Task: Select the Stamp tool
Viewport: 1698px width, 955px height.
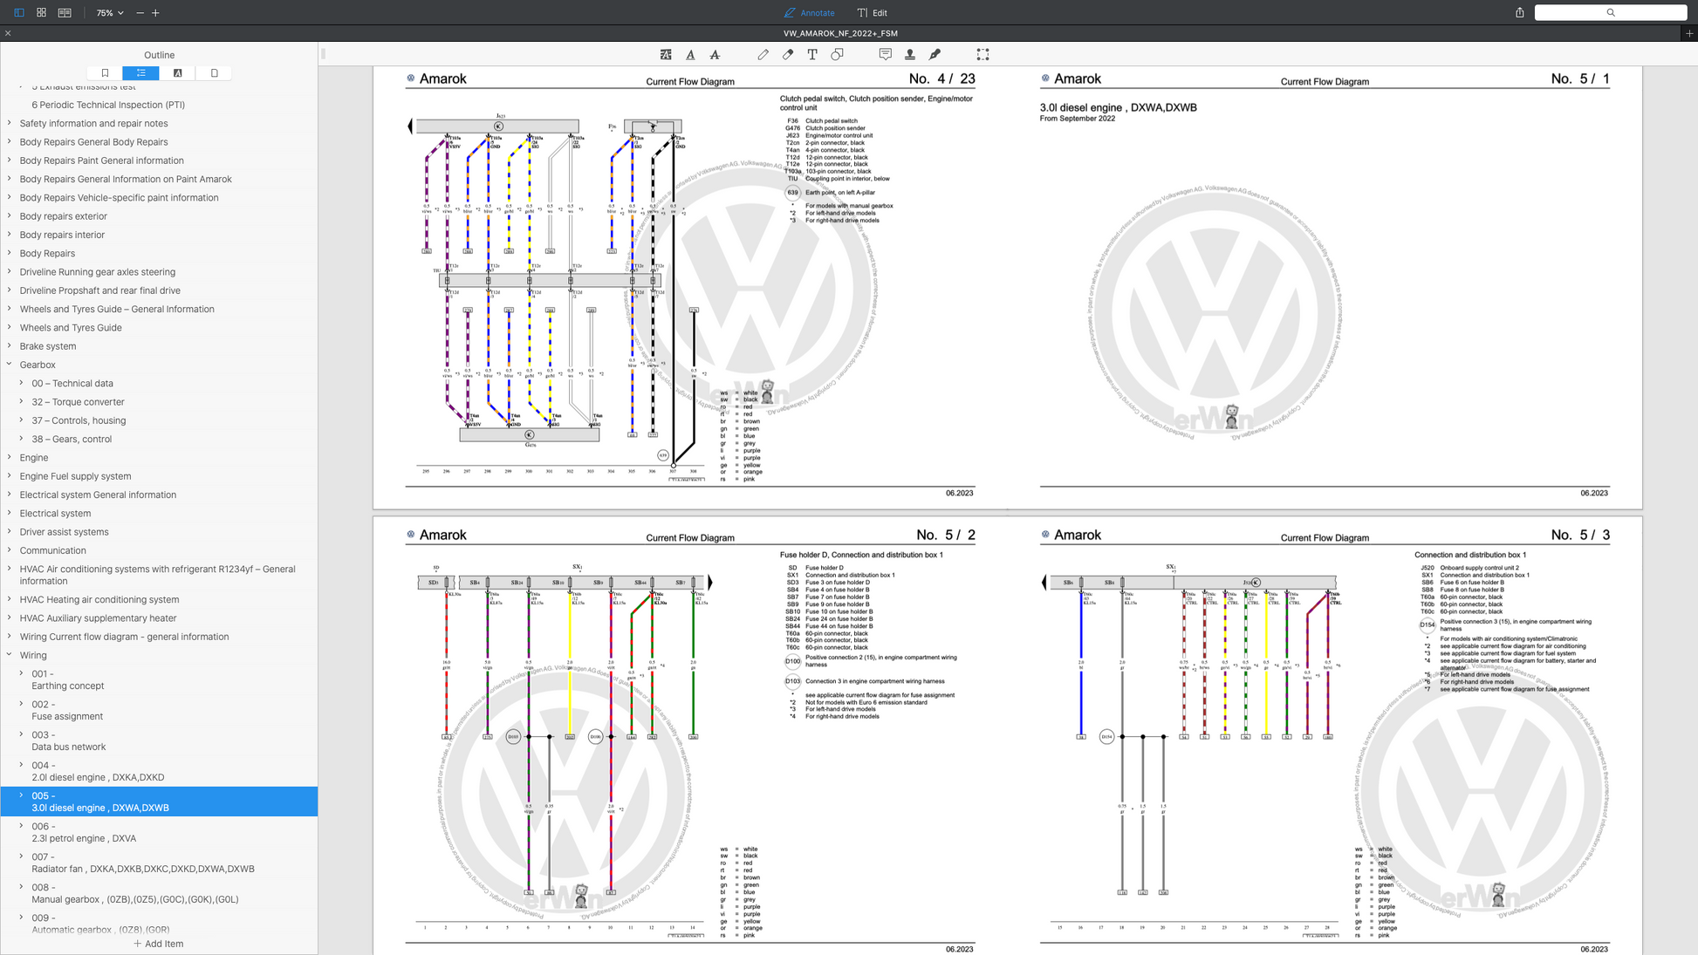Action: coord(909,55)
